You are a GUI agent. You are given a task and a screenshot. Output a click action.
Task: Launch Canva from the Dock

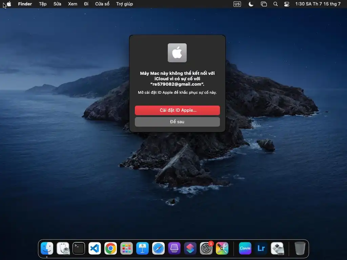click(245, 248)
